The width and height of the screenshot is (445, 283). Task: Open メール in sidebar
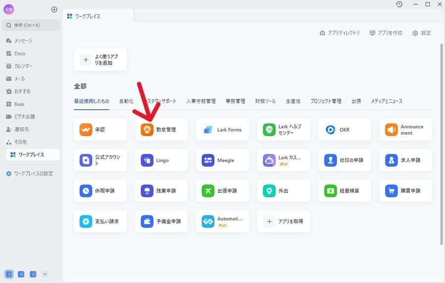[x=31, y=79]
